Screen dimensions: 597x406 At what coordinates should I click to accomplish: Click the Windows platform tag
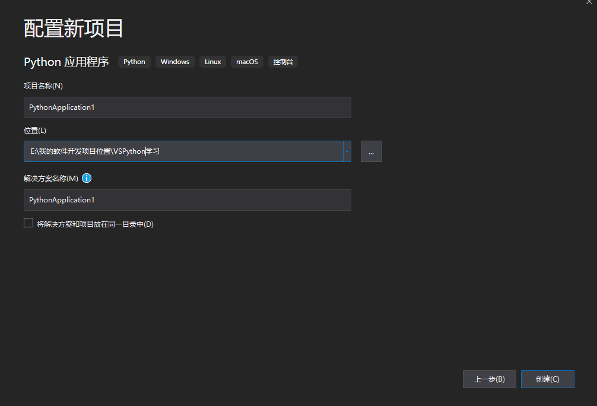coord(174,62)
